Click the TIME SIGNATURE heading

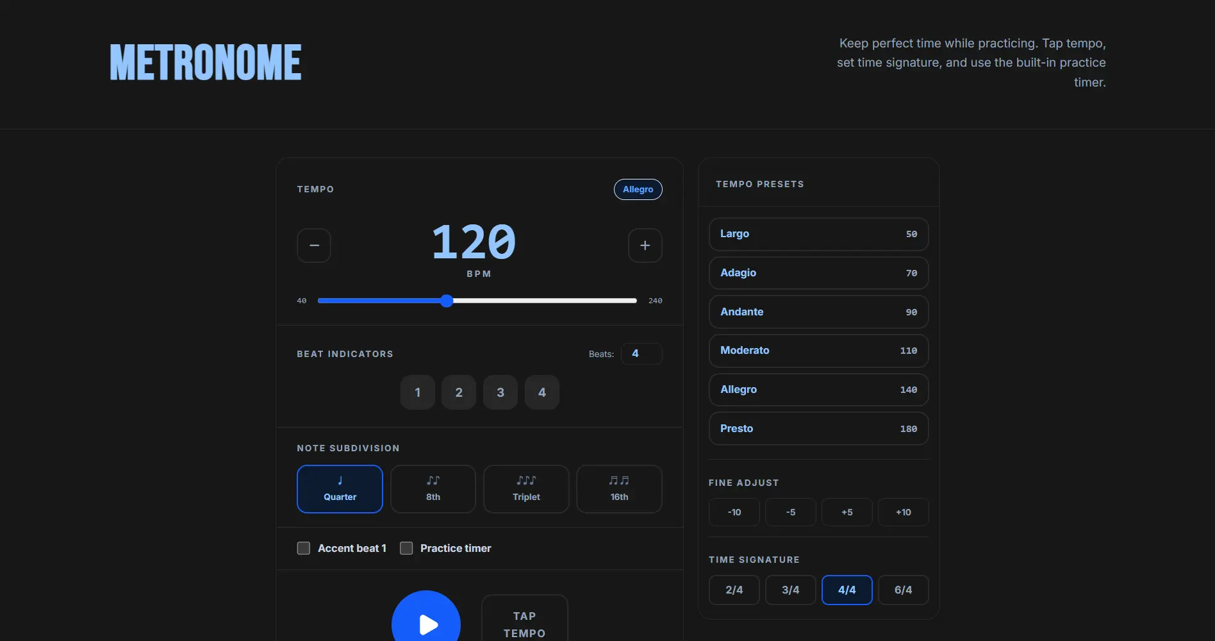[x=754, y=560]
